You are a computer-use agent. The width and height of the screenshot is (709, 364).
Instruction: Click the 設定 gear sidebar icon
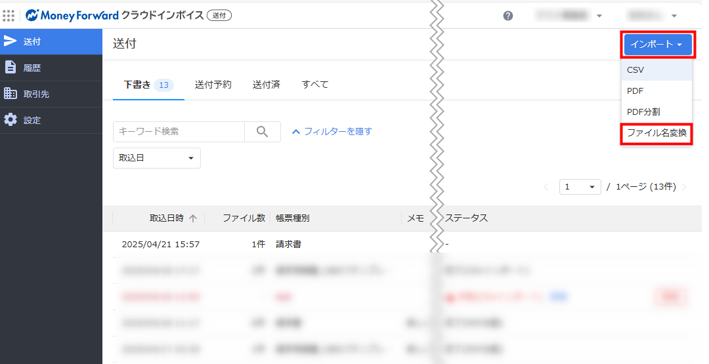(10, 119)
